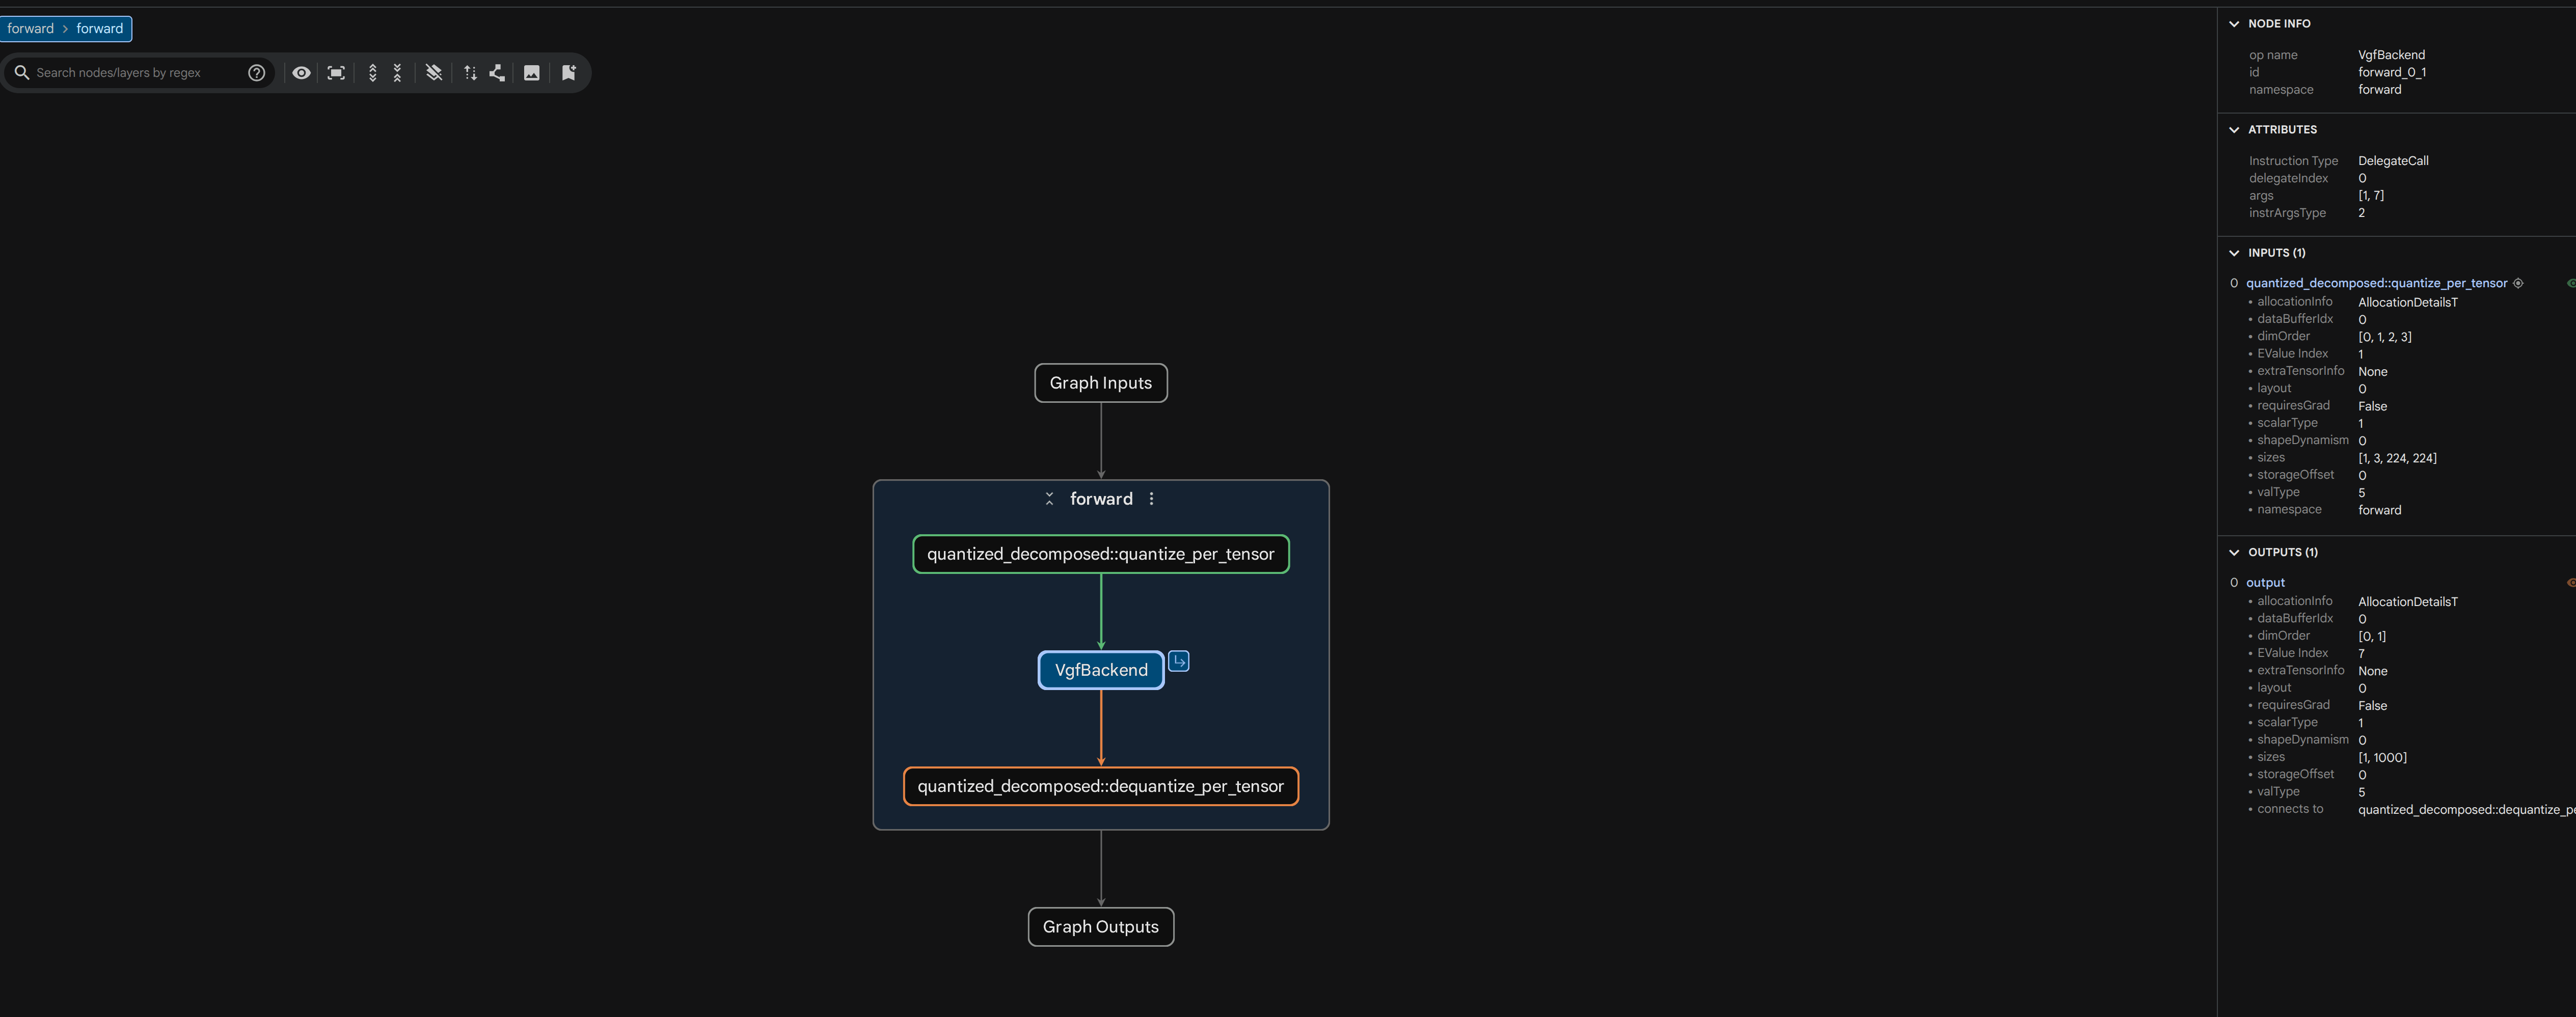This screenshot has height=1017, width=2576.
Task: Click the flatten all layers icon
Action: point(434,72)
